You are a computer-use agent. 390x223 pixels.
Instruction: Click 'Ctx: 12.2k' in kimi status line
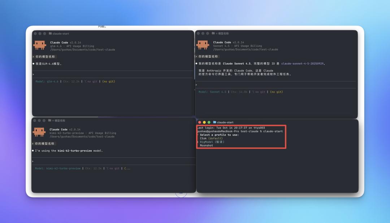(94, 168)
